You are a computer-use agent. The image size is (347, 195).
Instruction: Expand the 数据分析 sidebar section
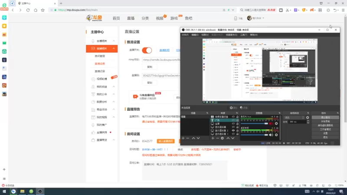tap(114, 102)
